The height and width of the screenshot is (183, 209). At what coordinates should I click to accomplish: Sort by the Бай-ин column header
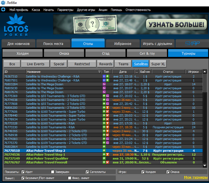pyautogui.click(x=145, y=72)
